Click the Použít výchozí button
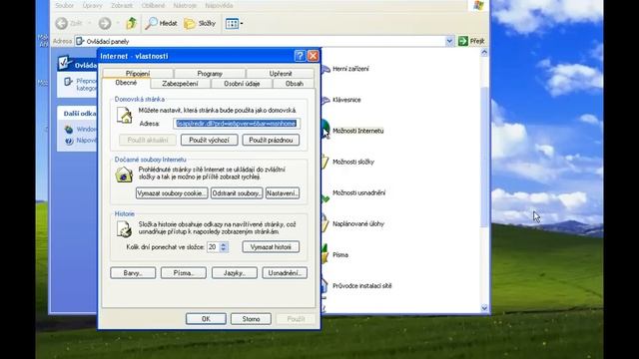The image size is (639, 359). coord(209,140)
